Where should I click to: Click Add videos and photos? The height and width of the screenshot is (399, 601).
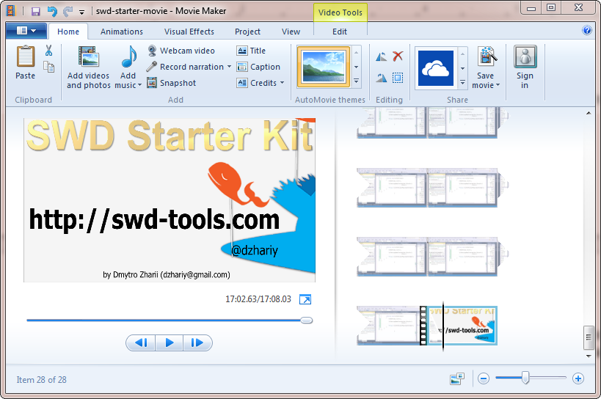tap(89, 67)
